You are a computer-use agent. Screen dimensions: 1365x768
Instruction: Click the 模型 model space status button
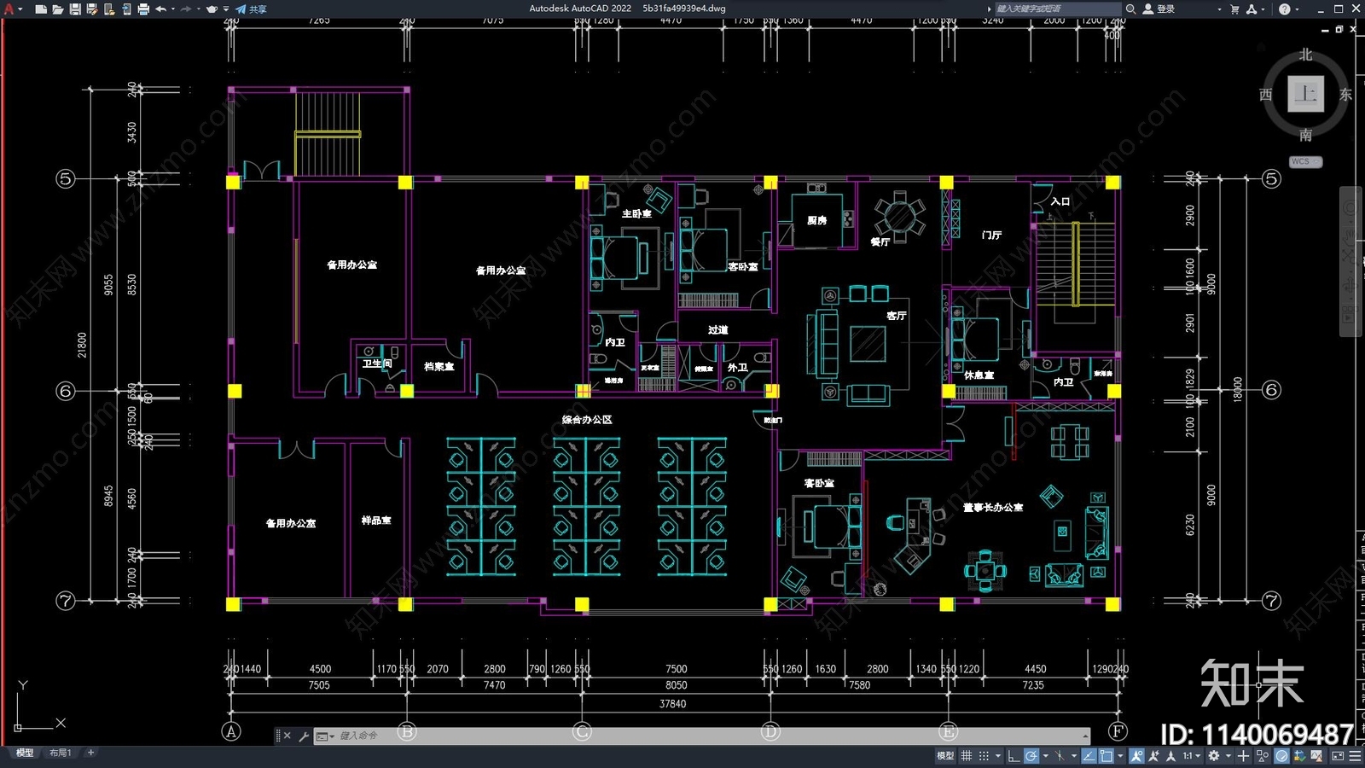(945, 756)
